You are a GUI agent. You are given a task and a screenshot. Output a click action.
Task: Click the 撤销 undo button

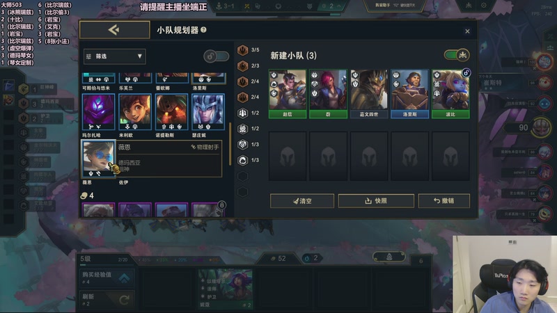pos(444,201)
